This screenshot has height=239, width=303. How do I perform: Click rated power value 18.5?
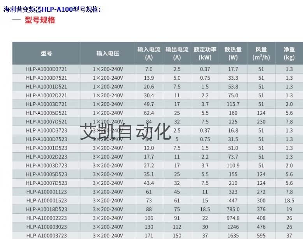pyautogui.click(x=205, y=209)
